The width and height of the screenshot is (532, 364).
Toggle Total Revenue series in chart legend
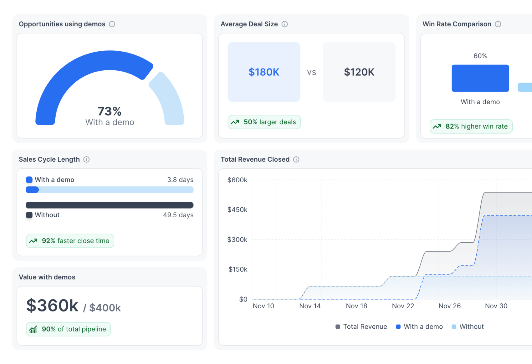tap(361, 327)
